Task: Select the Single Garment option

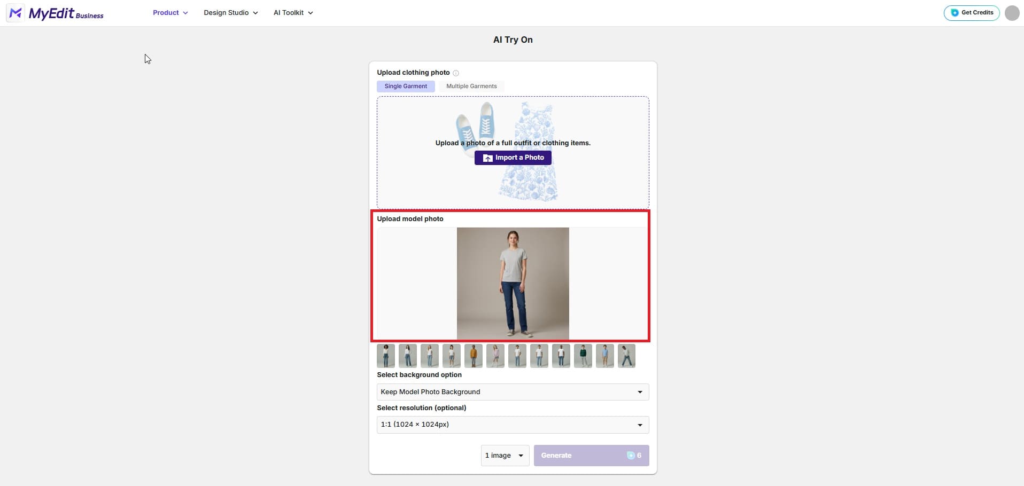Action: pos(406,86)
